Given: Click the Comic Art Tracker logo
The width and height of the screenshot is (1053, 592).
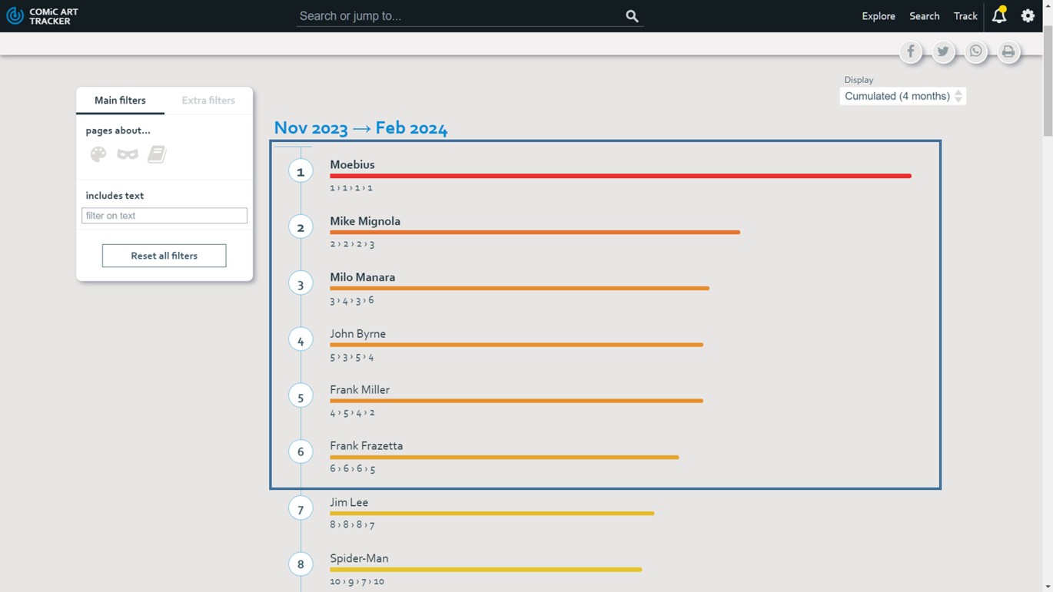Looking at the screenshot, I should click(42, 16).
